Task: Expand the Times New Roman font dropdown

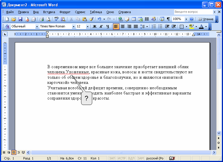Action: 73,27
